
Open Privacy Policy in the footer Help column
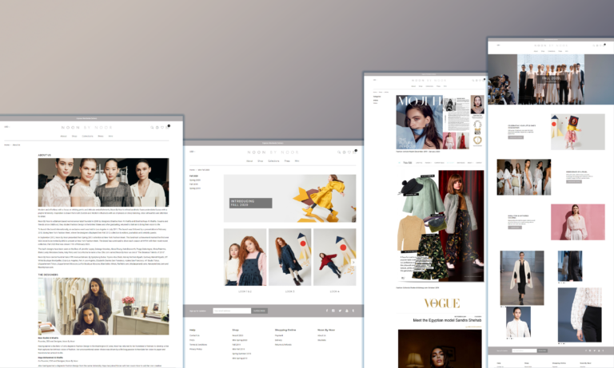tap(196, 349)
